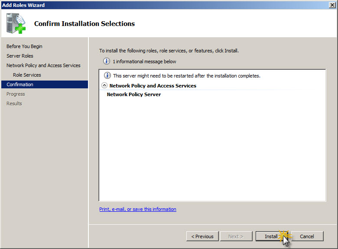Image resolution: width=338 pixels, height=249 pixels.
Task: Click 'This server might need to be restarted' message
Action: (187, 76)
